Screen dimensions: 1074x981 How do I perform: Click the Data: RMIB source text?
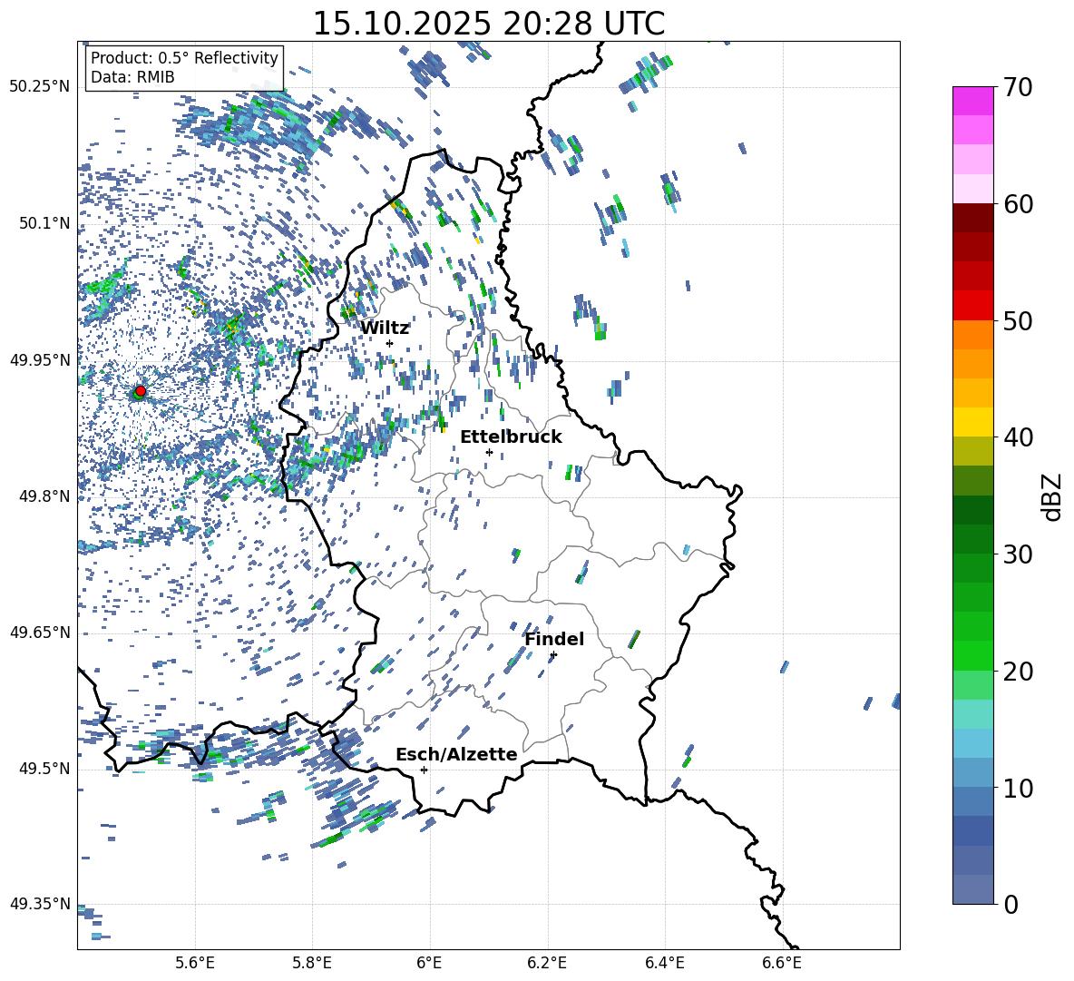pos(132,77)
